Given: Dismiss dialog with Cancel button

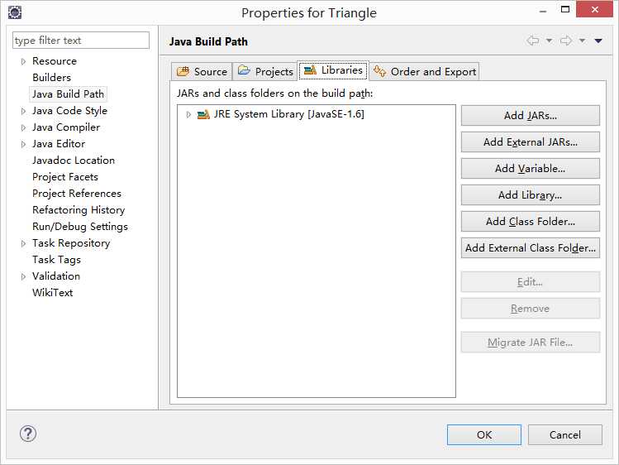Looking at the screenshot, I should pos(565,434).
